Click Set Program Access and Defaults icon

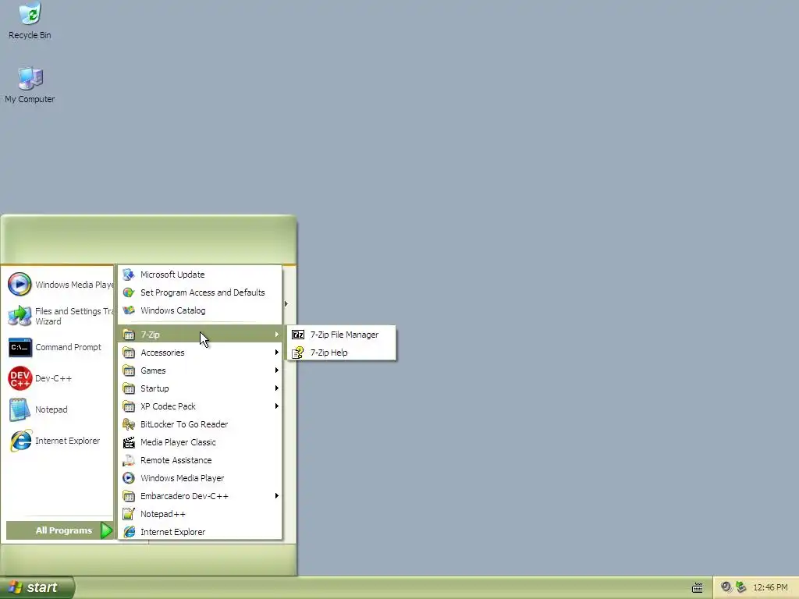click(x=129, y=292)
